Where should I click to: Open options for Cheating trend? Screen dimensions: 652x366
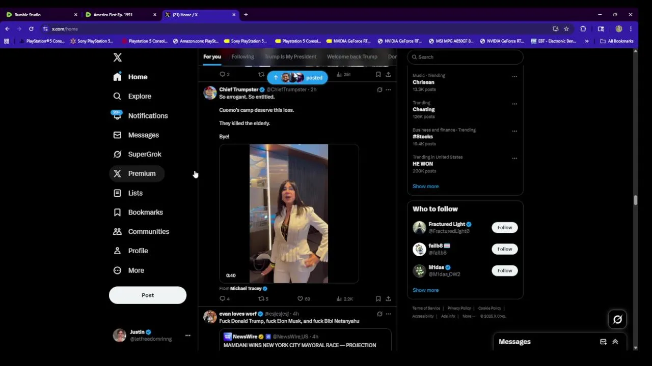coord(514,104)
